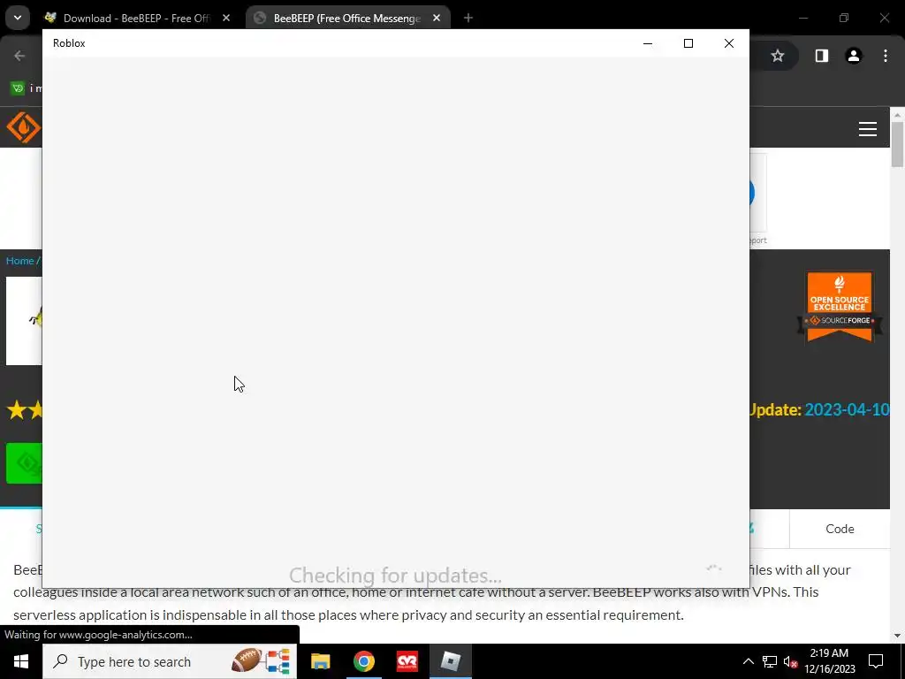Click the Checking for updates text

coord(395,575)
